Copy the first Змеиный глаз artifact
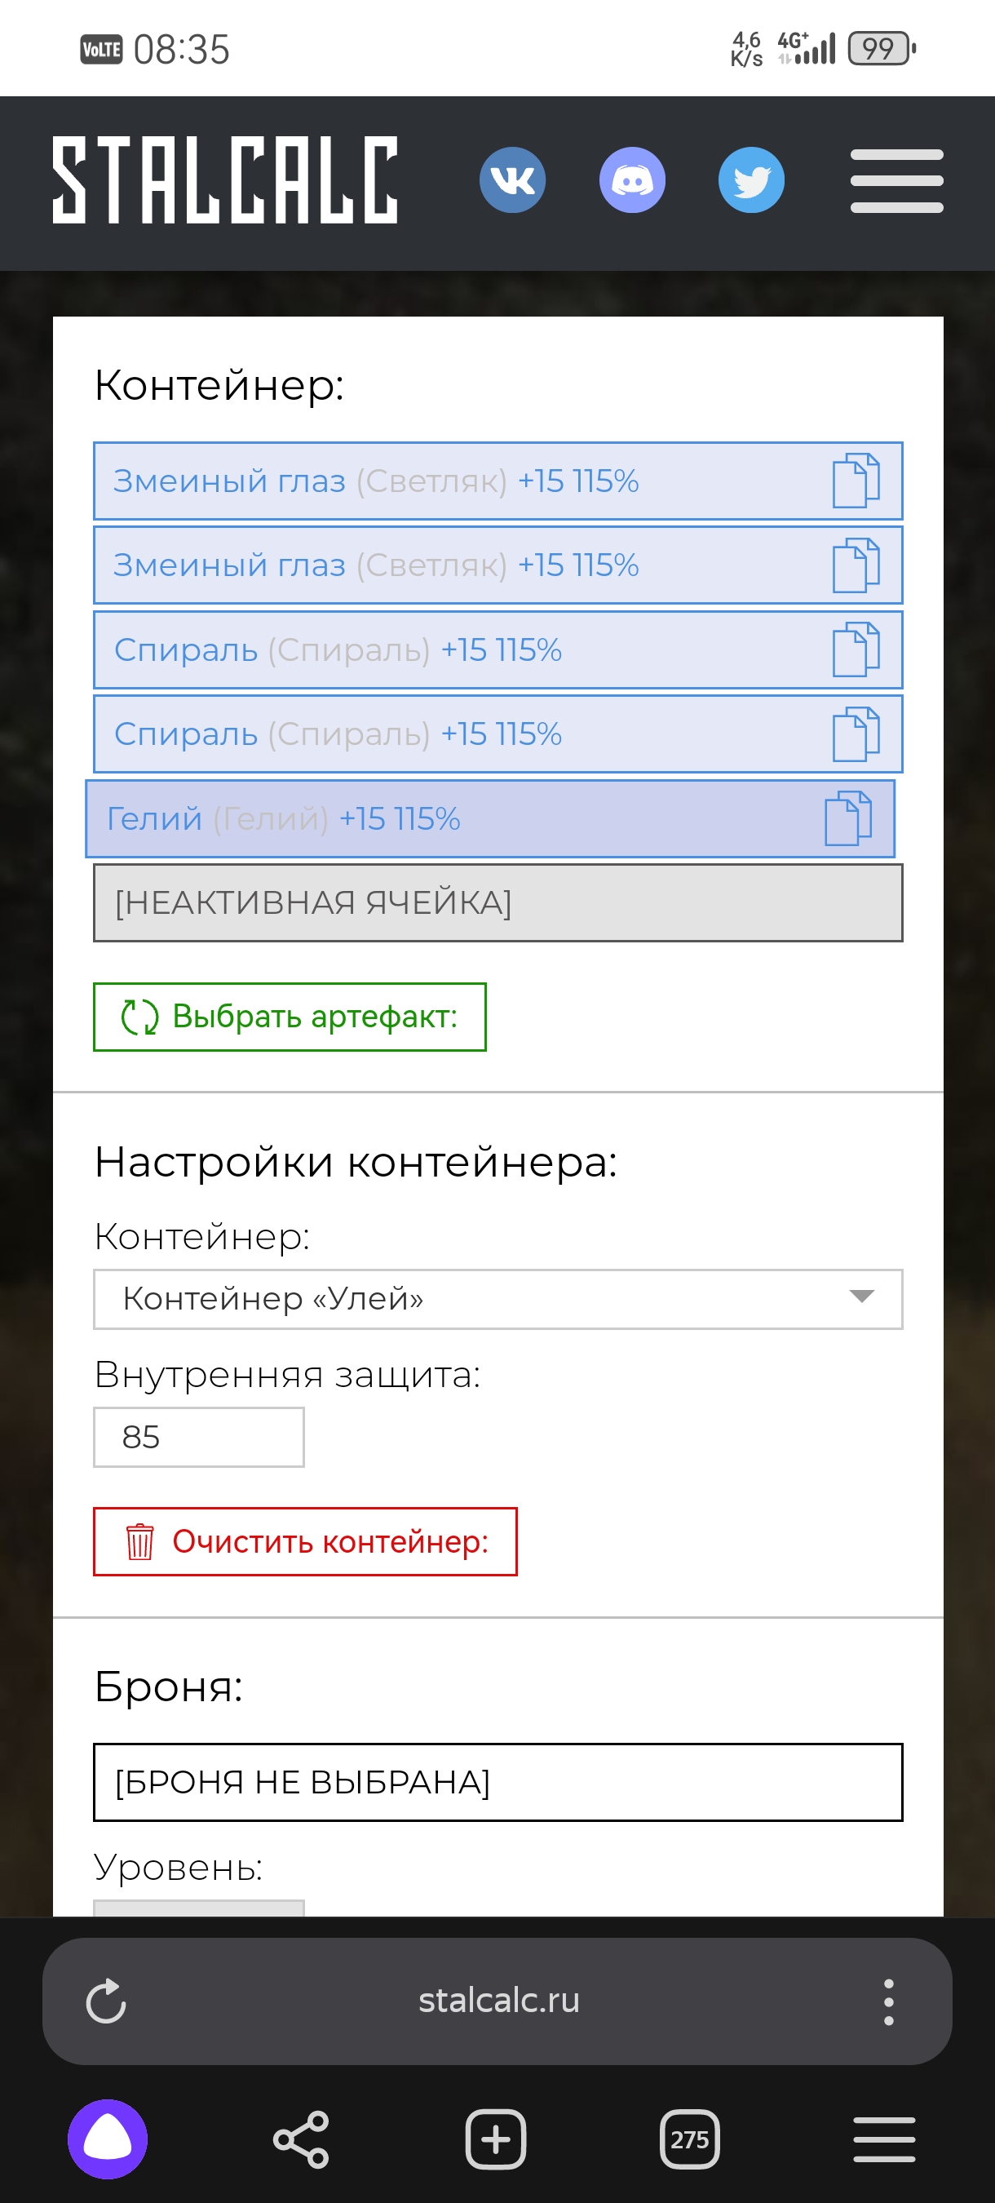Viewport: 995px width, 2203px height. [856, 481]
